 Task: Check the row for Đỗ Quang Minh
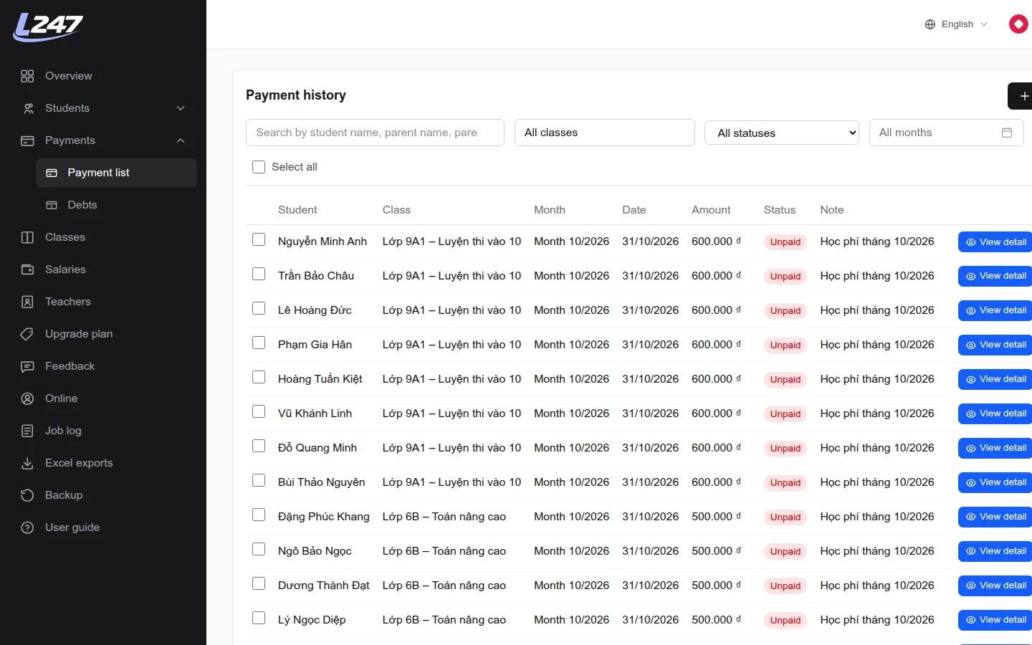click(259, 446)
